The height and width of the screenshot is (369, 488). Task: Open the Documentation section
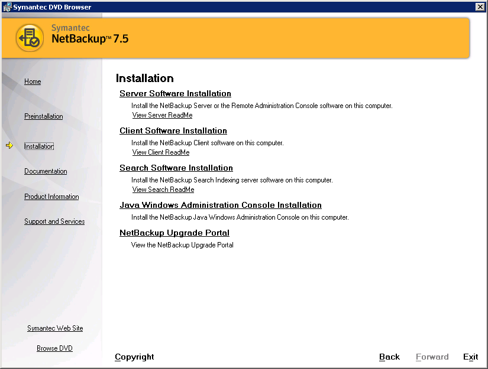(x=46, y=171)
